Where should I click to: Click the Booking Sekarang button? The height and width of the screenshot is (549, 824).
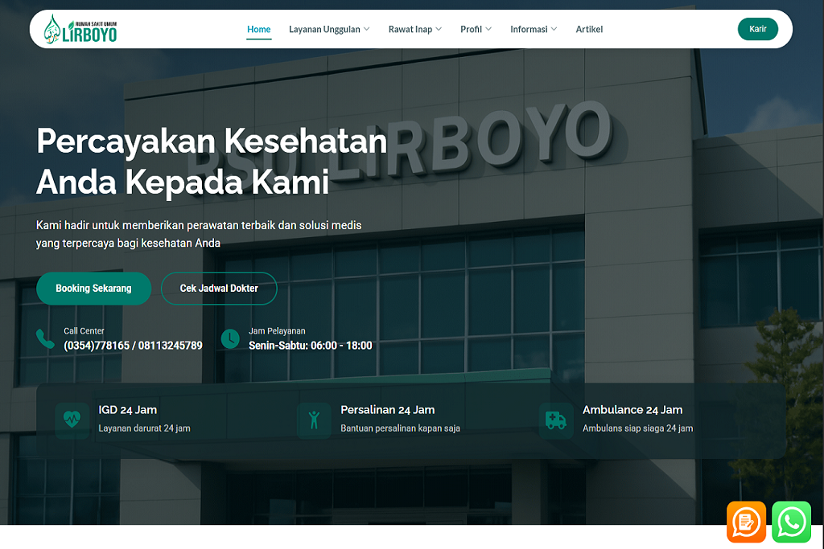pos(93,288)
